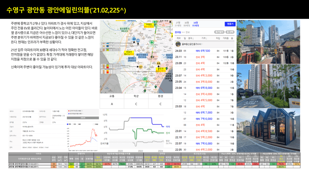This screenshot has height=174, width=309.
Task: Open the realtor profile avatar
Action: [178, 44]
